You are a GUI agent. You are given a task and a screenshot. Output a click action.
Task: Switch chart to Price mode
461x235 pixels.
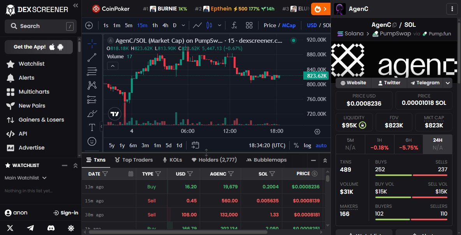pyautogui.click(x=269, y=26)
